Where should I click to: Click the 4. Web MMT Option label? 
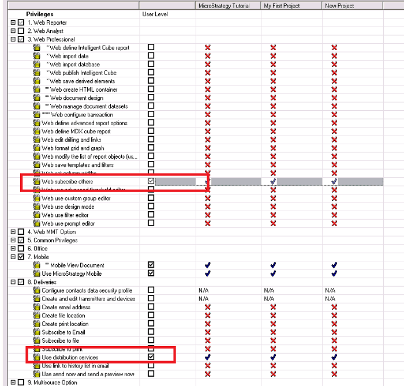[x=52, y=232]
